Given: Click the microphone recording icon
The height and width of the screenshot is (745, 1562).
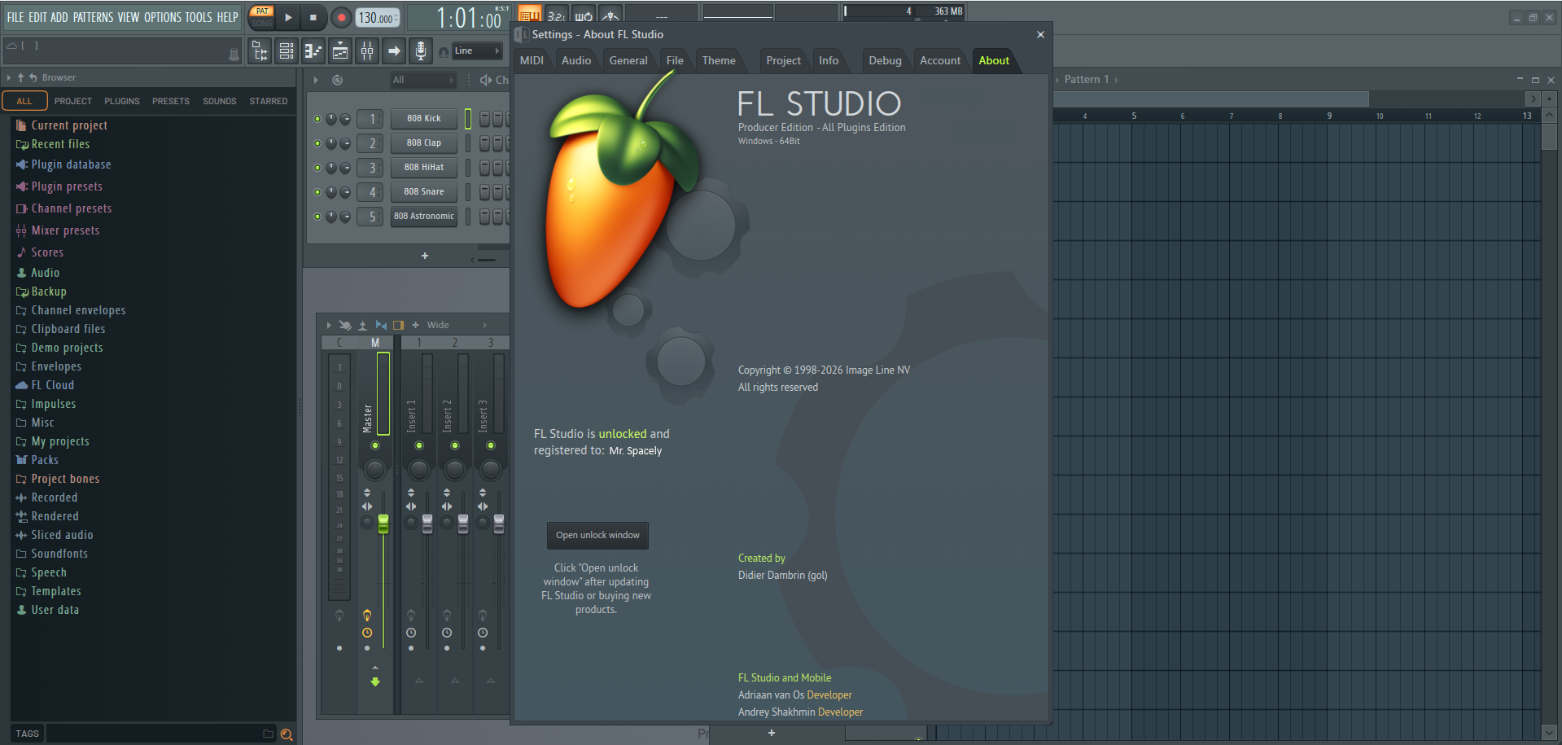Looking at the screenshot, I should pos(421,51).
